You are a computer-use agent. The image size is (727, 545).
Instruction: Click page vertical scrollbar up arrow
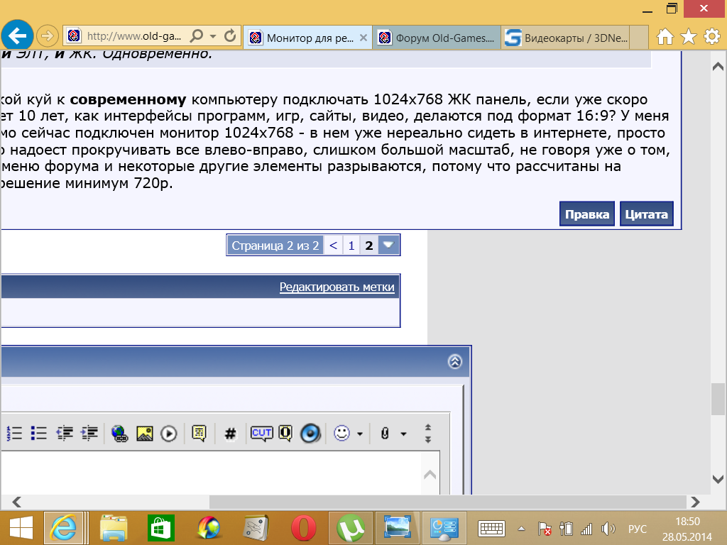718,66
